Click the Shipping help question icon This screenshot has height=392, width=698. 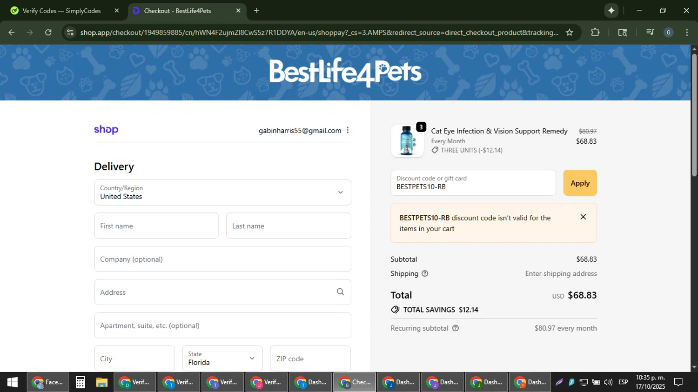click(425, 273)
